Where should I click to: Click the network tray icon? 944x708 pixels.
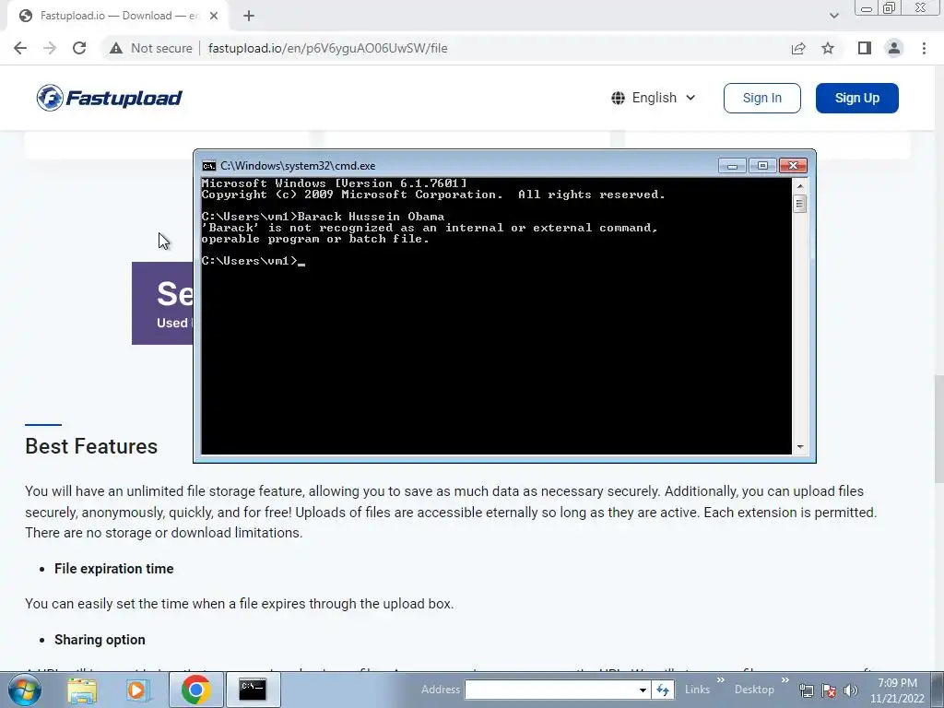click(806, 690)
